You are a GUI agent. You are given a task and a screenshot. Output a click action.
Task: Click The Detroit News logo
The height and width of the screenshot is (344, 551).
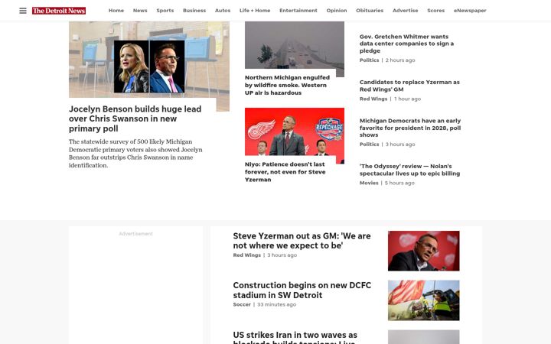pos(59,11)
